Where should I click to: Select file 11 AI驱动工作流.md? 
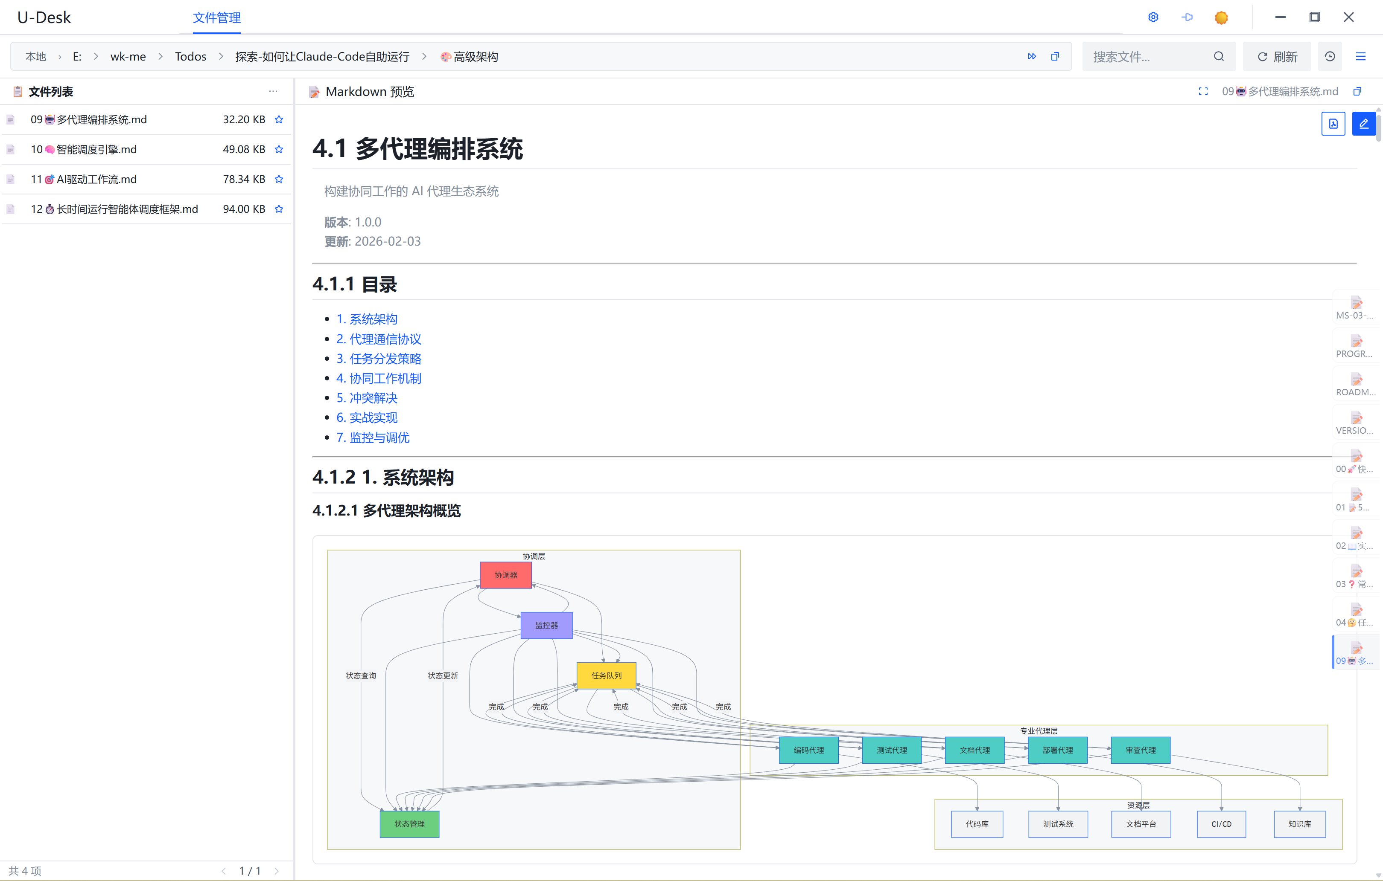(x=146, y=179)
